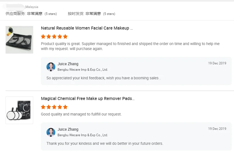Screen dimensions: 234x155
Task: Click the Malaysia reviewer location text
Action: pos(32,7)
